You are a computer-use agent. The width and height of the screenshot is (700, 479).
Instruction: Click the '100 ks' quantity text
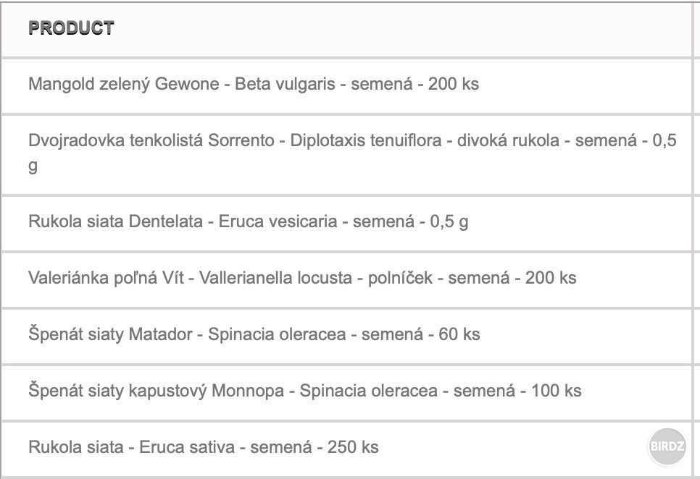coord(556,391)
